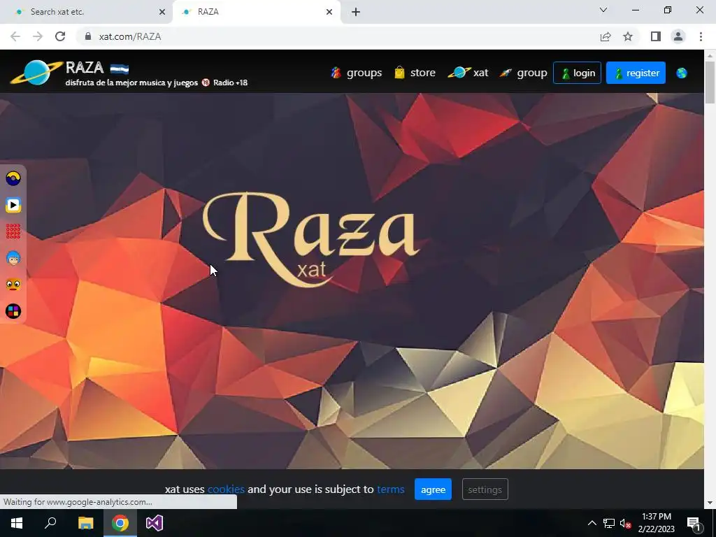Open the Windows Start menu
Screen dimensions: 716x537
click(x=17, y=523)
